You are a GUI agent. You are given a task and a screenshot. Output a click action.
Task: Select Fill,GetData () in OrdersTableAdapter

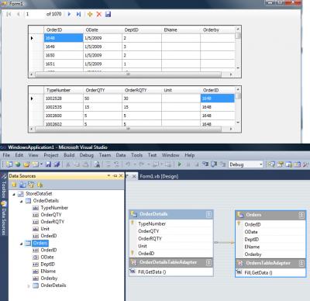[x=258, y=272]
